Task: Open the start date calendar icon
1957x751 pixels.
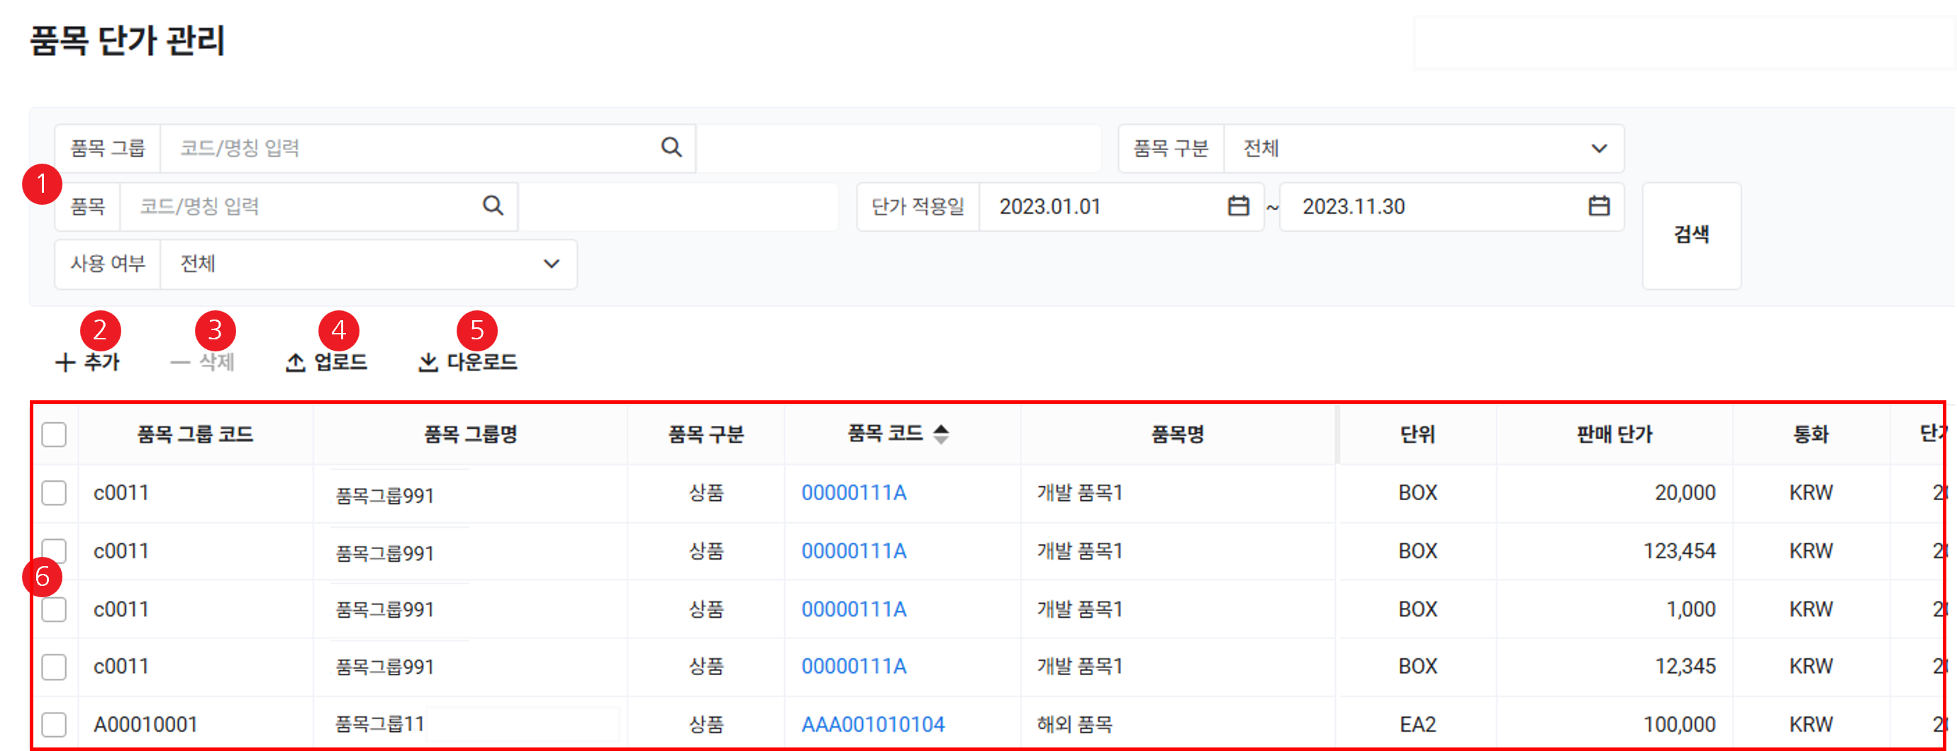Action: click(1238, 205)
